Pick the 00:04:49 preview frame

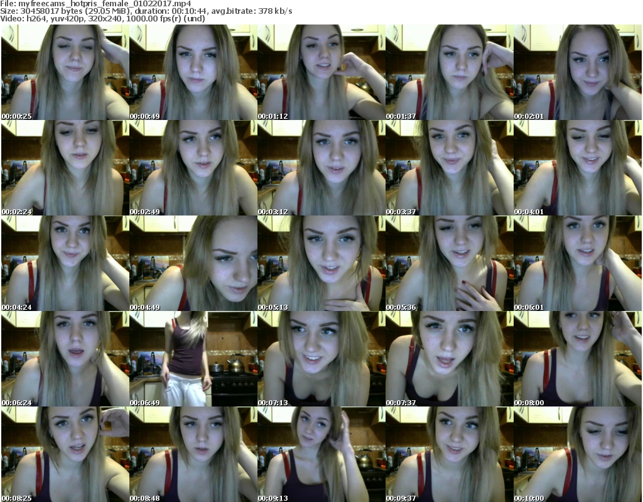point(193,263)
